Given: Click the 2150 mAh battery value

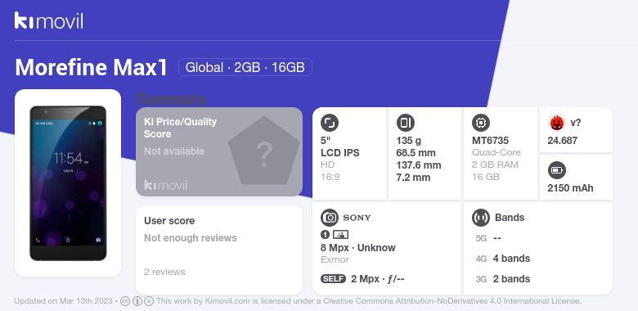Looking at the screenshot, I should [570, 188].
